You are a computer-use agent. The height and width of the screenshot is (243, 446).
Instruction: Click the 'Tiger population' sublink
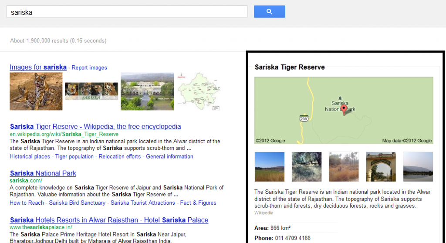(x=74, y=156)
